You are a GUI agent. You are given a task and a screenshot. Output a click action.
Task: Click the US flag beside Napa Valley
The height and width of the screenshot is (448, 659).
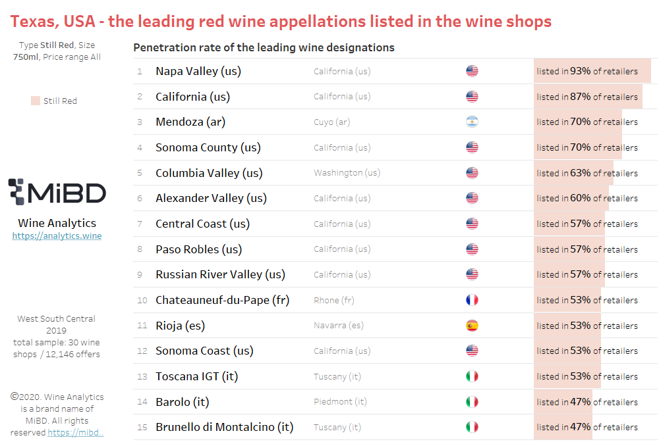472,71
